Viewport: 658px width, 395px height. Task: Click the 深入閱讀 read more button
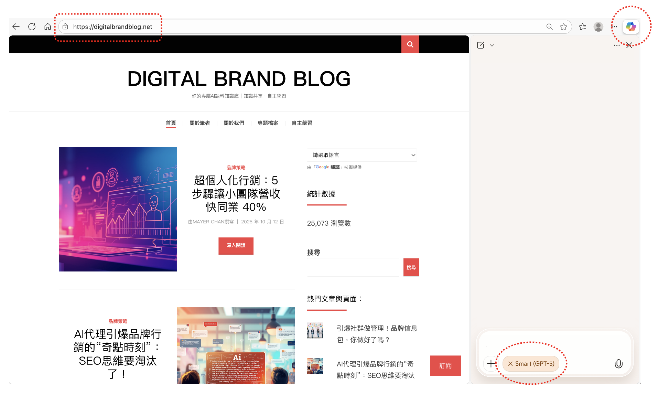pyautogui.click(x=236, y=246)
